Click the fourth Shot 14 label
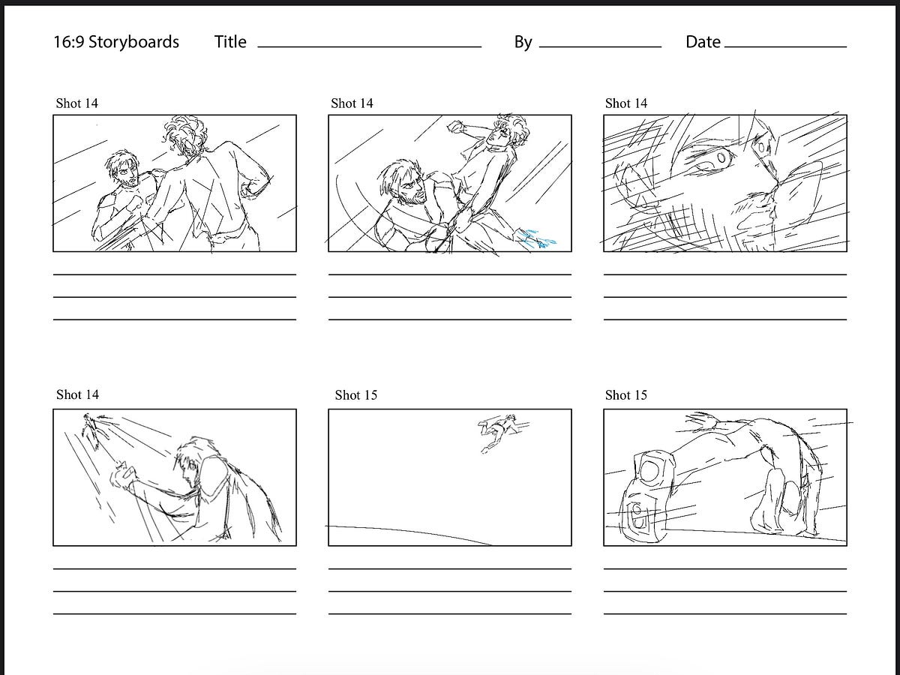Screen dimensions: 900x675 pos(76,394)
